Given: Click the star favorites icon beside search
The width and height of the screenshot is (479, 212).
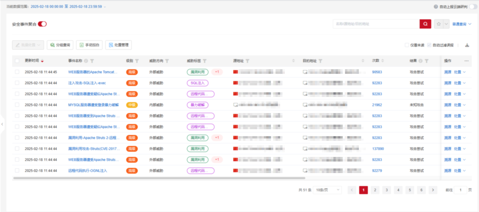Looking at the screenshot, I should pos(439,24).
